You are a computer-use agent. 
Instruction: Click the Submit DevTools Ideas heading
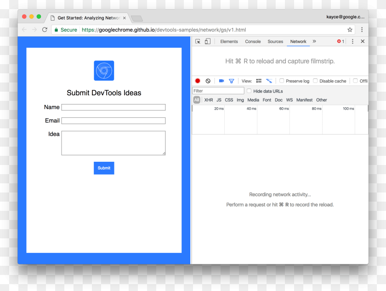(104, 93)
